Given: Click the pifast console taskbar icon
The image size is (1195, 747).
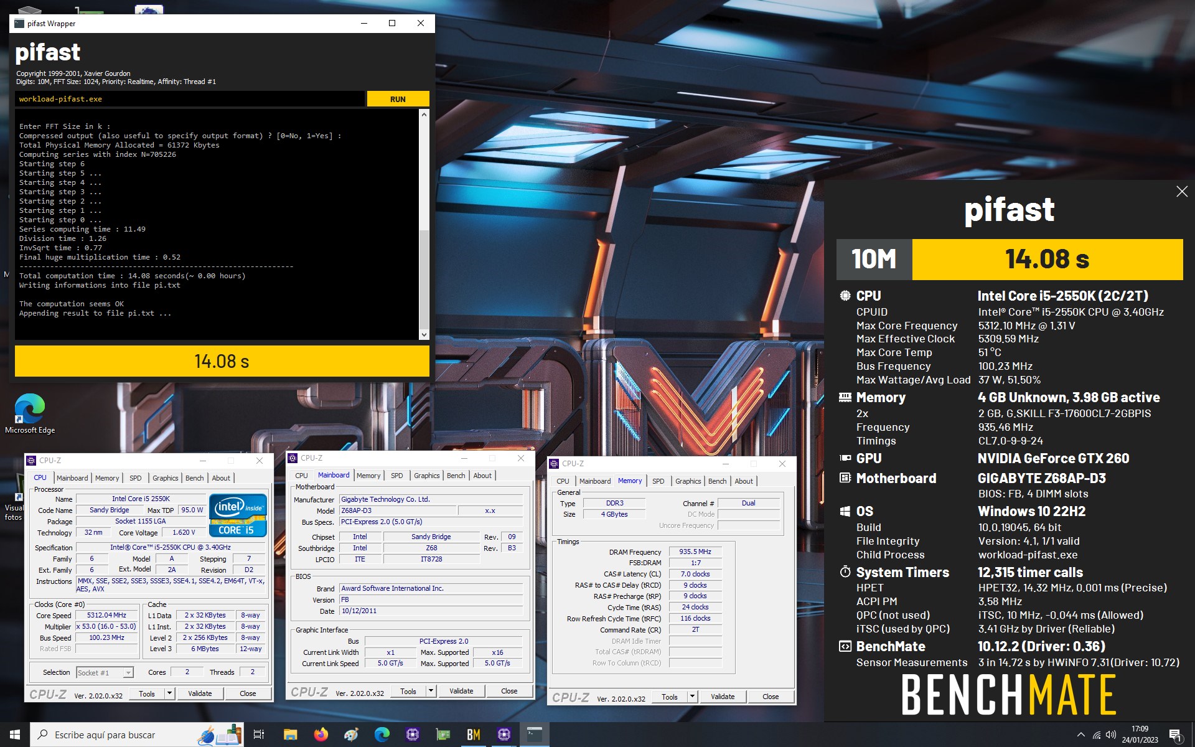Looking at the screenshot, I should coord(535,735).
